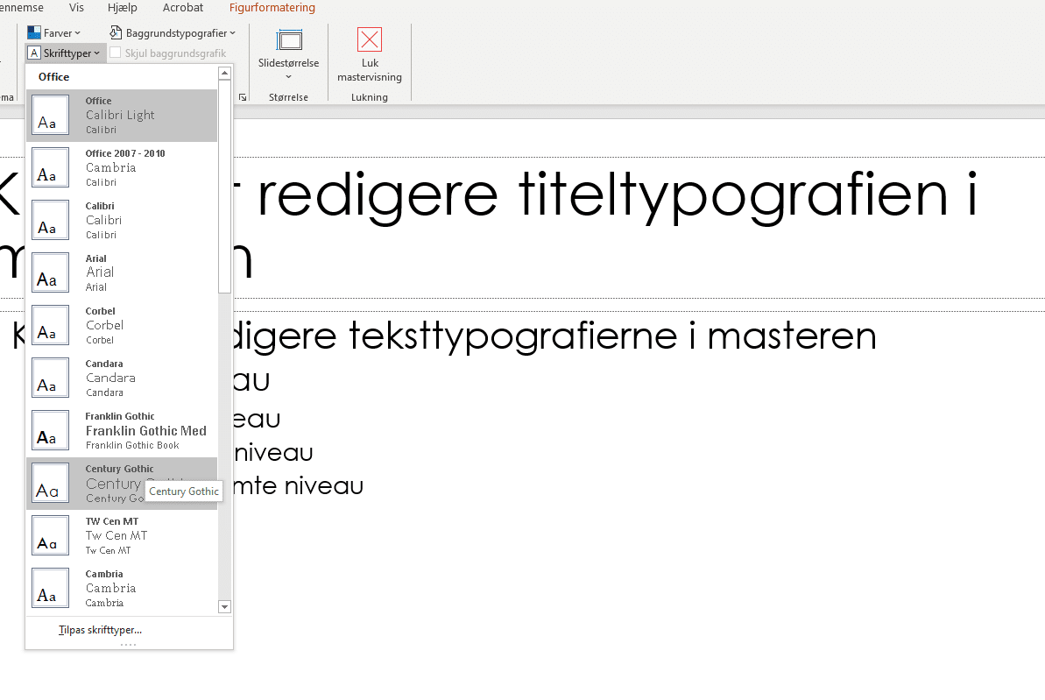Click Tilpas skrifttyper...
The height and width of the screenshot is (700, 1045).
pos(99,630)
